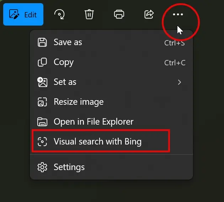Open Settings from the menu

pos(111,167)
